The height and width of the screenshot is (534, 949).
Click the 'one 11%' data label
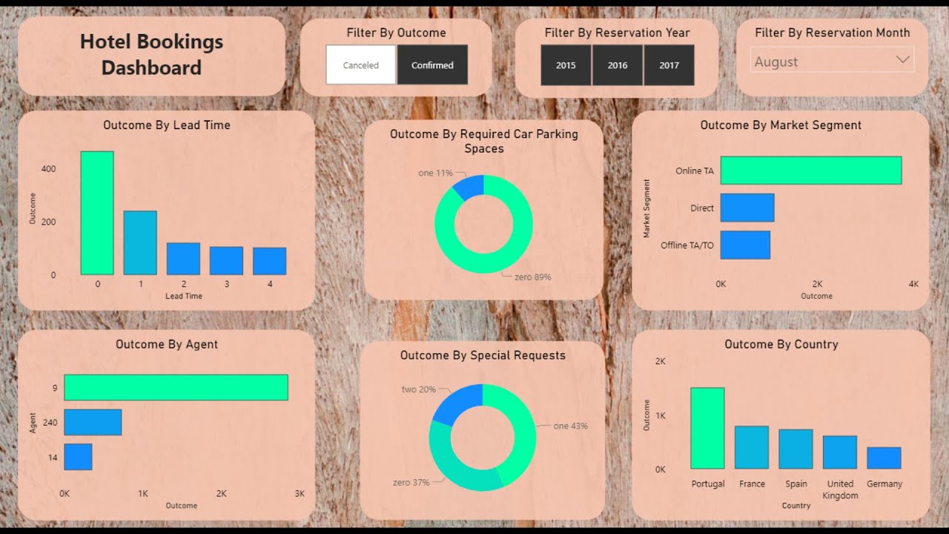[x=435, y=173]
